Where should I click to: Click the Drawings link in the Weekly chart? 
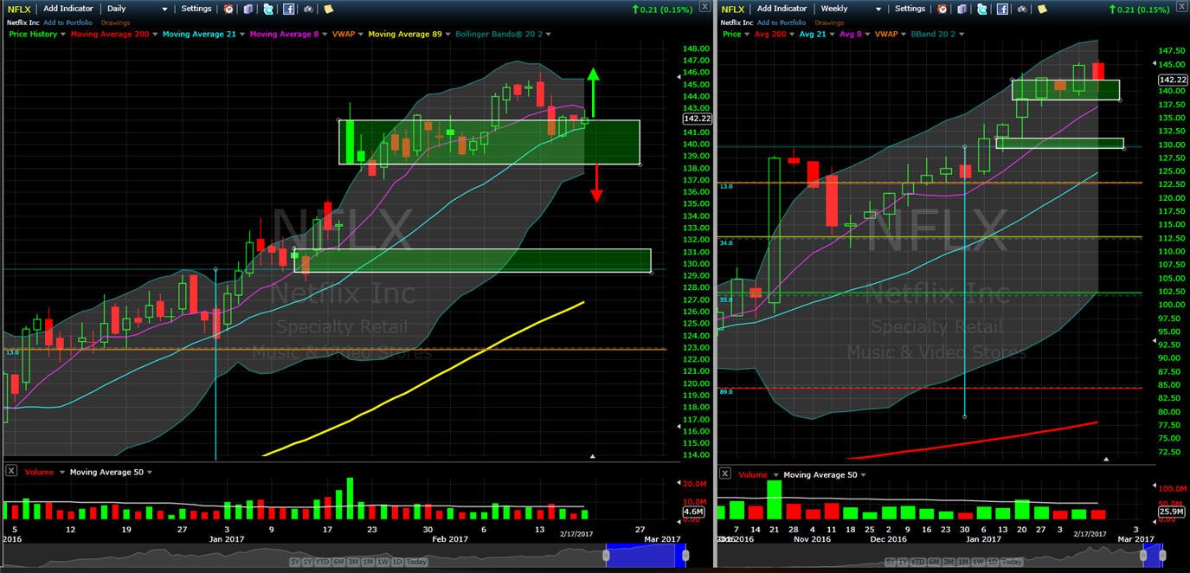(827, 21)
